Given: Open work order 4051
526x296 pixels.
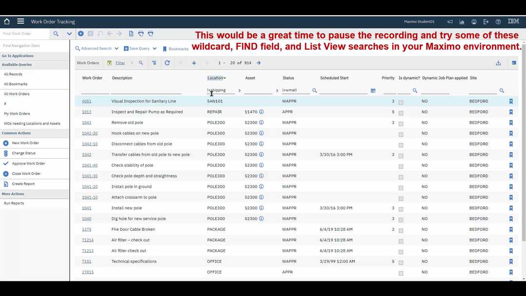Looking at the screenshot, I should 87,101.
